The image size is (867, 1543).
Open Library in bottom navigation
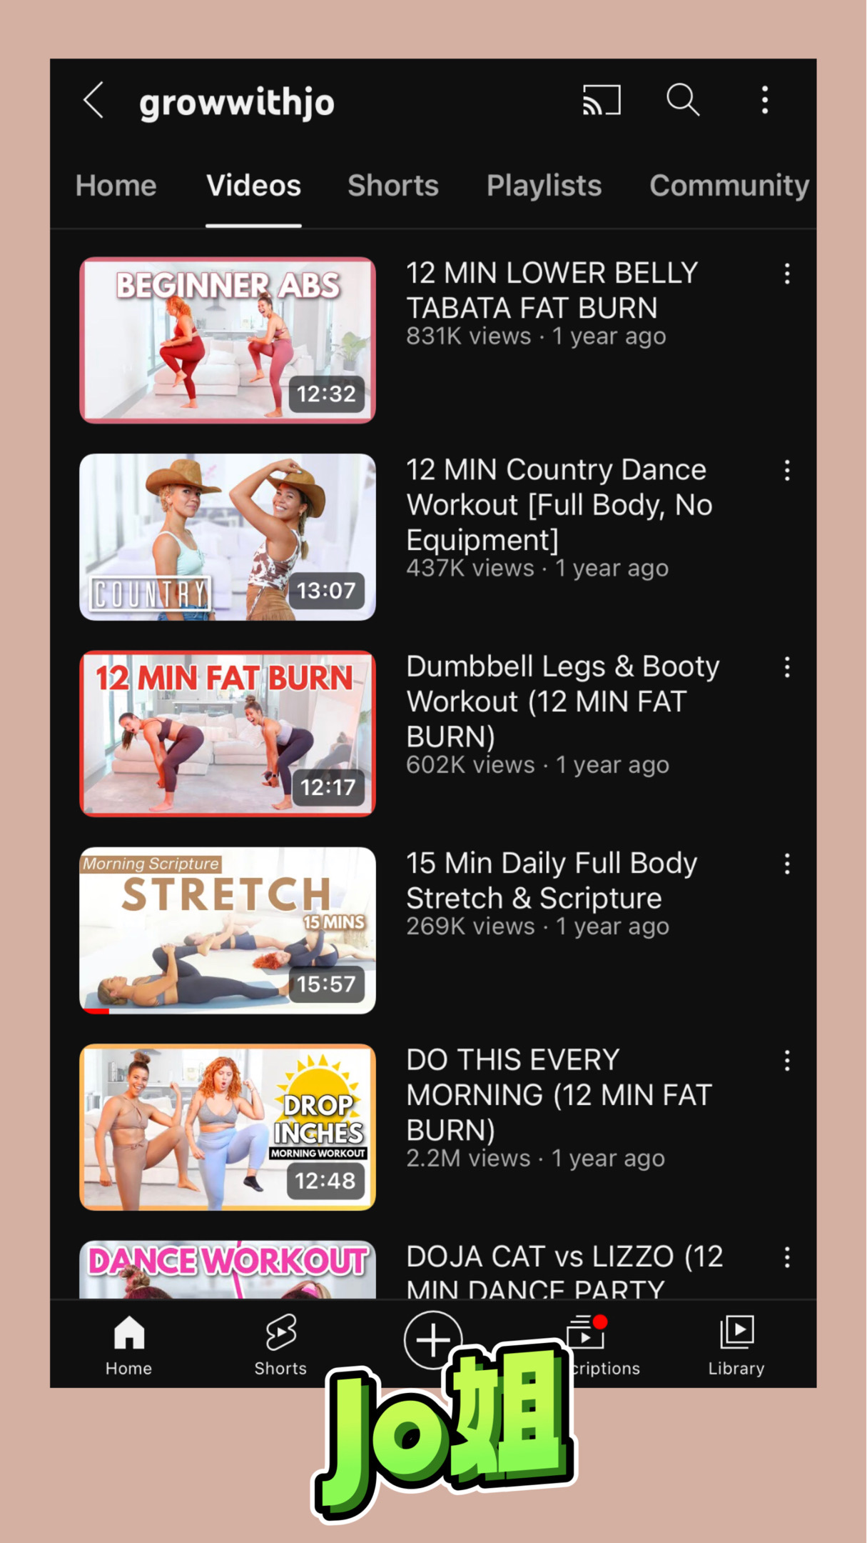coord(736,1345)
